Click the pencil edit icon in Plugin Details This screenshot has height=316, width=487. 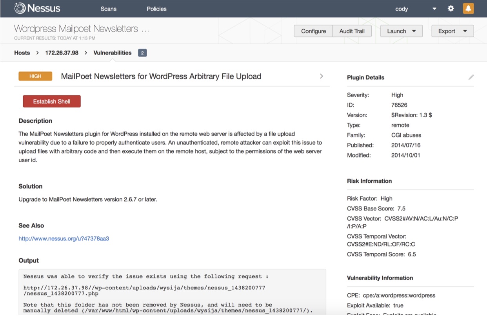point(471,77)
